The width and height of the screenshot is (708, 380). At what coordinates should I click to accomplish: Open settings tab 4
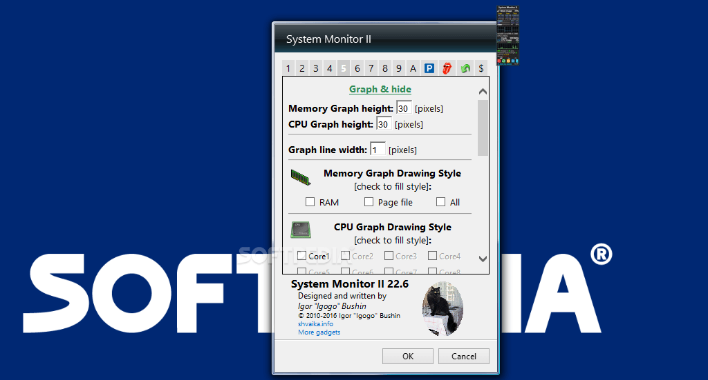[330, 68]
